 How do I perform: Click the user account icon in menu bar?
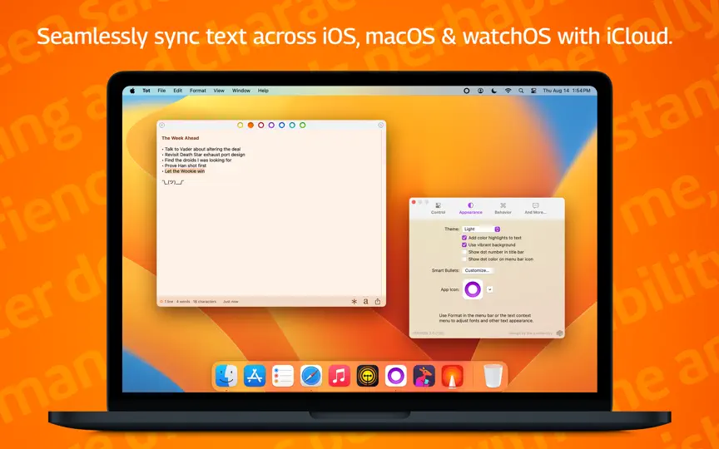click(x=480, y=91)
